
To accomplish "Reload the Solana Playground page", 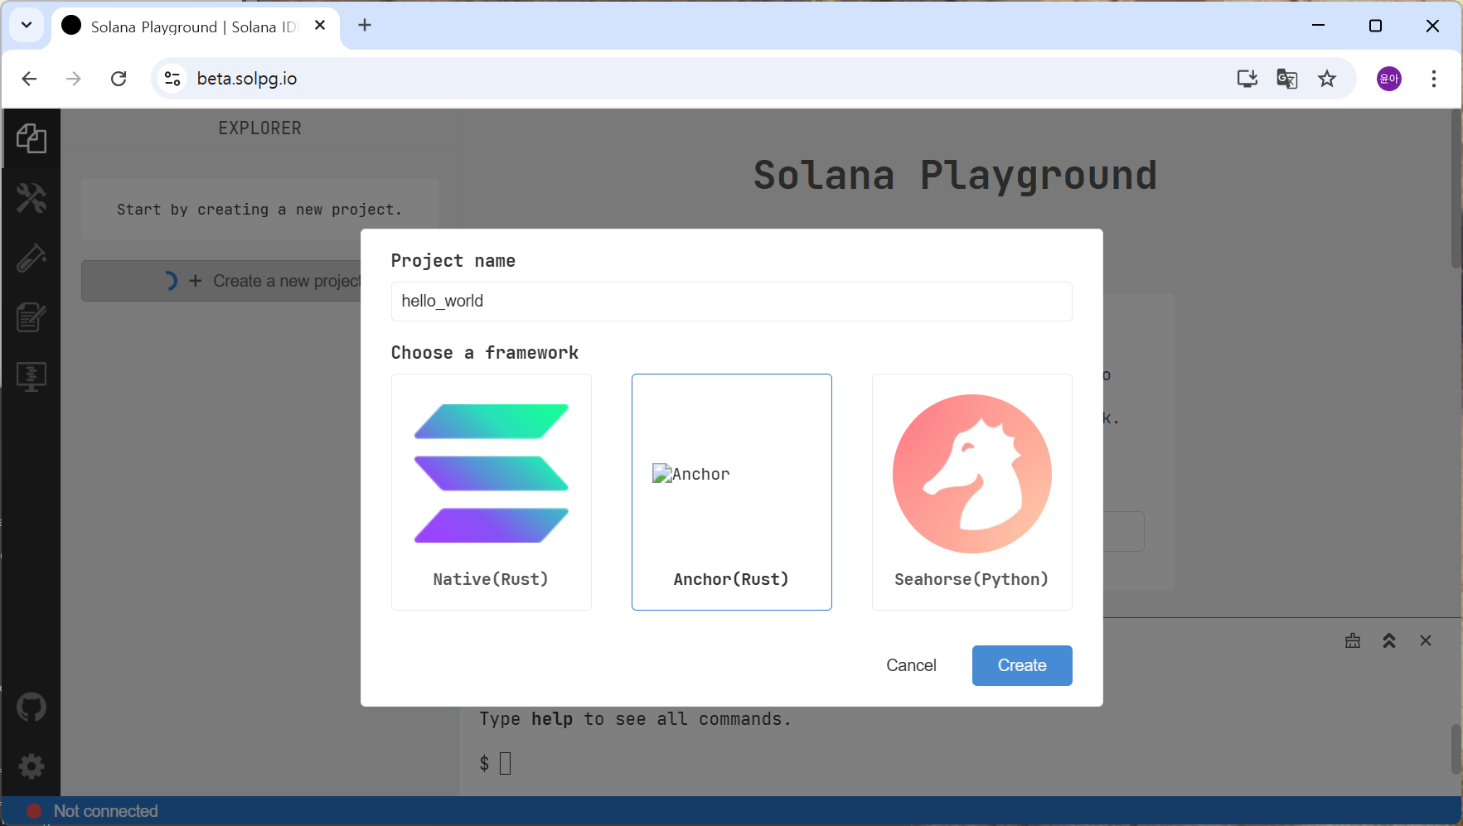I will [x=119, y=79].
